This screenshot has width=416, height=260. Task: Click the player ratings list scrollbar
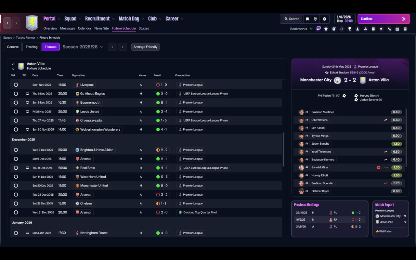coord(406,138)
